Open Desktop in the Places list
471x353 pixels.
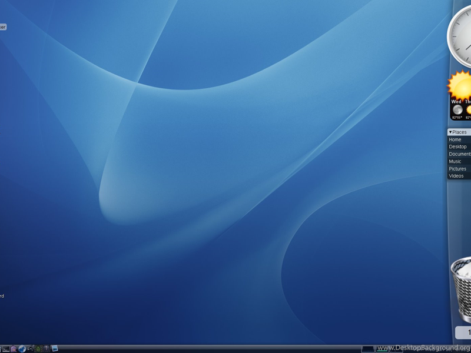[x=457, y=147]
